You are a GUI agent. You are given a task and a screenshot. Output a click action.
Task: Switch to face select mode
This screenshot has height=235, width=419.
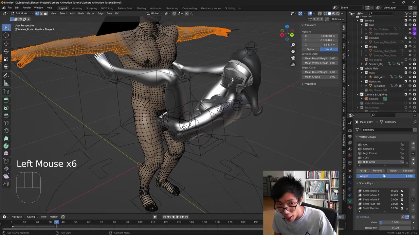(46, 13)
